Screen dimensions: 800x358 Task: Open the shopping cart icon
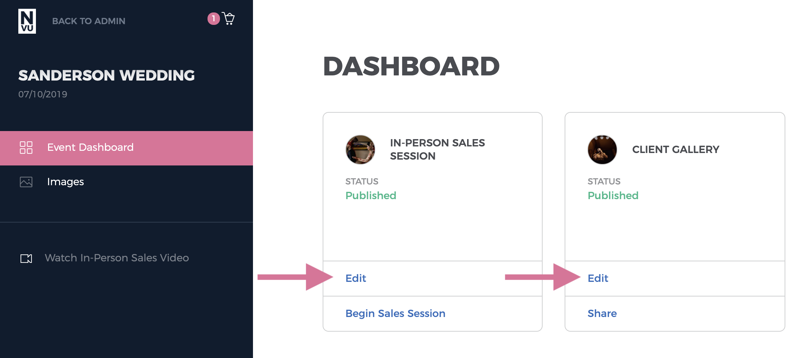point(228,18)
